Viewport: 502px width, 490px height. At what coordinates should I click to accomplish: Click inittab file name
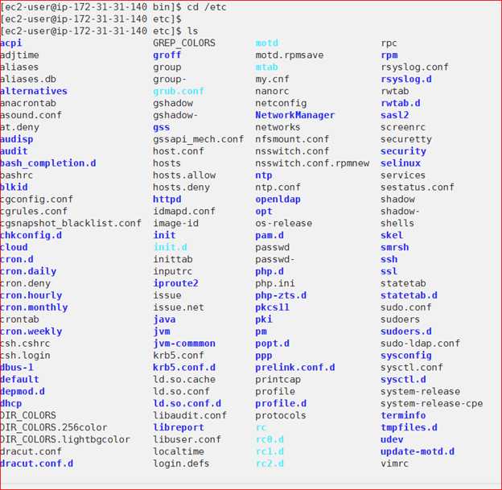[173, 259]
